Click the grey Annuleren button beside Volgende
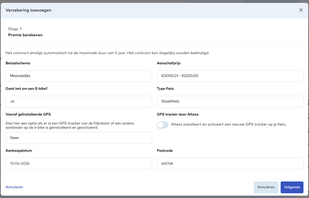Screen dimensions: 309x198 (x=266, y=187)
